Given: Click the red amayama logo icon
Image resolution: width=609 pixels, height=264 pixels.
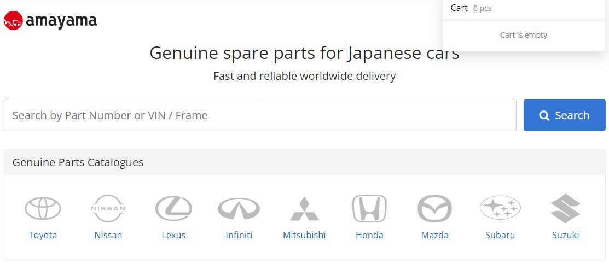Looking at the screenshot, I should pos(14,21).
